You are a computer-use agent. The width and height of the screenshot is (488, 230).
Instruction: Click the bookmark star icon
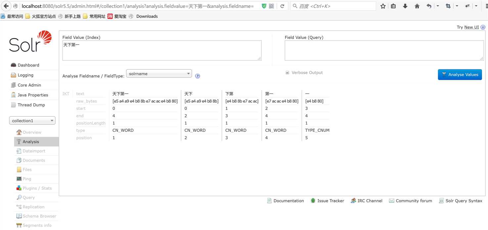(383, 6)
